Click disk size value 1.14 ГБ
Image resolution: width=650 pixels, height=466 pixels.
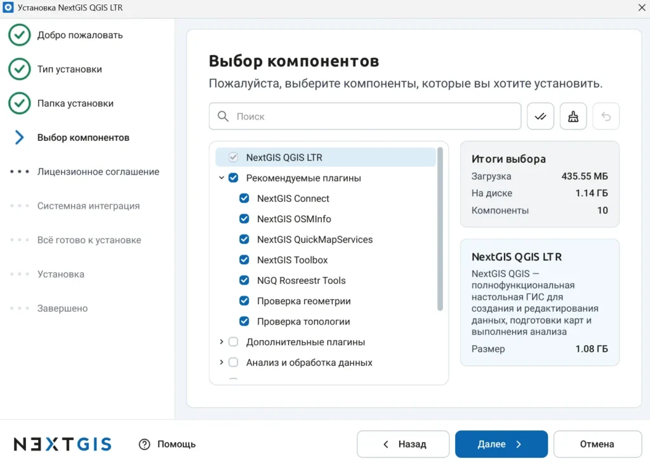coord(592,193)
